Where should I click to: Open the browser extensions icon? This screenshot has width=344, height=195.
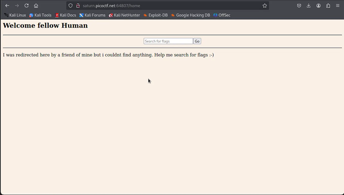(x=328, y=6)
